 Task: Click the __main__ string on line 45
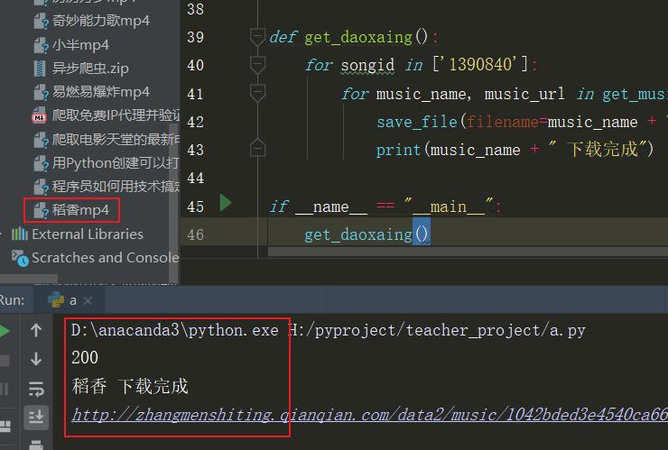coord(448,207)
